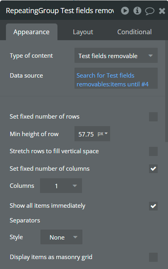
Task: Enable Stretch rows to fill vertical space
Action: [x=153, y=151]
